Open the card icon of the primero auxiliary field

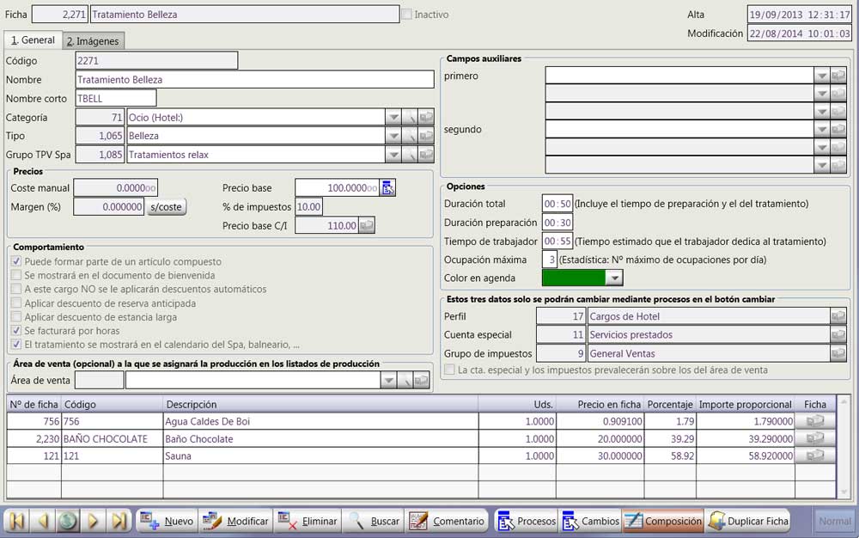[x=838, y=76]
